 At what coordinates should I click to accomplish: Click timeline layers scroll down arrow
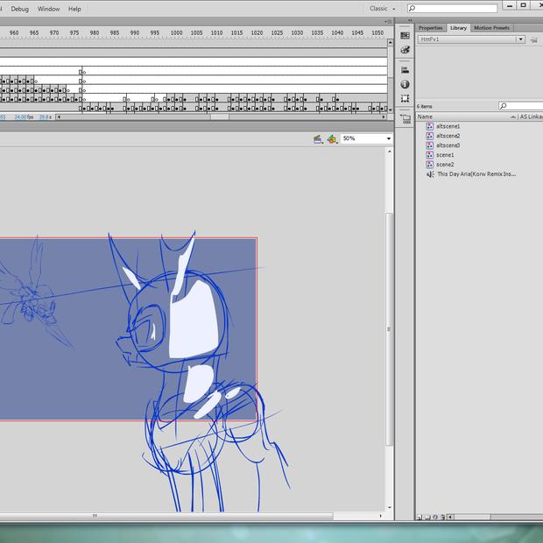pyautogui.click(x=390, y=109)
